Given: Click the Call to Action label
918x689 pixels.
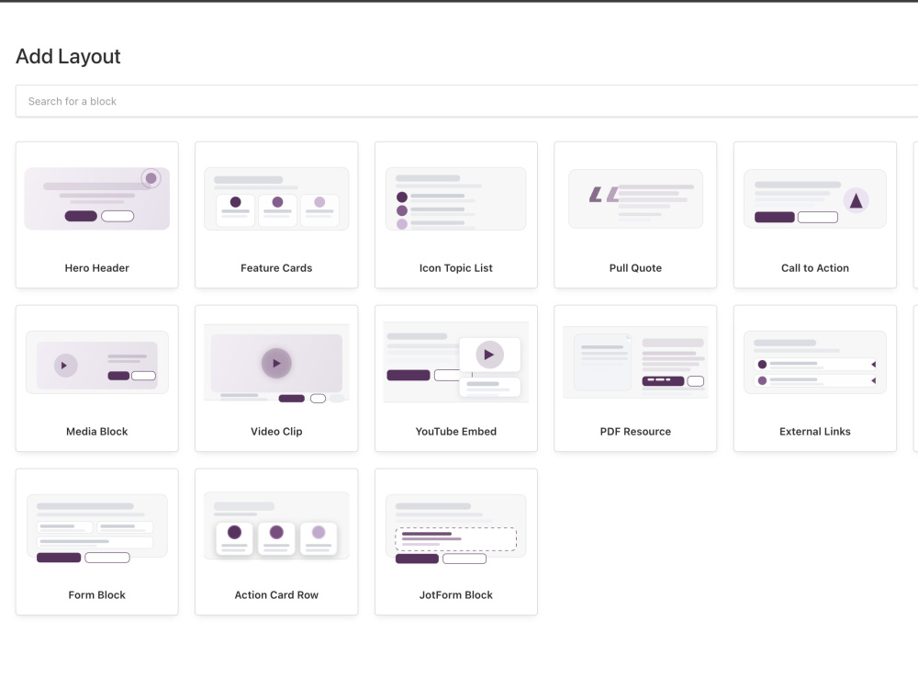Looking at the screenshot, I should tap(815, 267).
